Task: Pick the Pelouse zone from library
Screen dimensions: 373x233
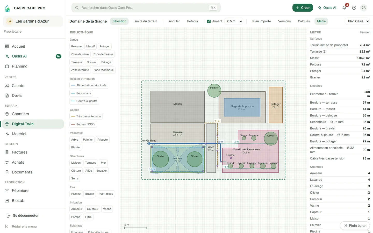Action: 76,47
